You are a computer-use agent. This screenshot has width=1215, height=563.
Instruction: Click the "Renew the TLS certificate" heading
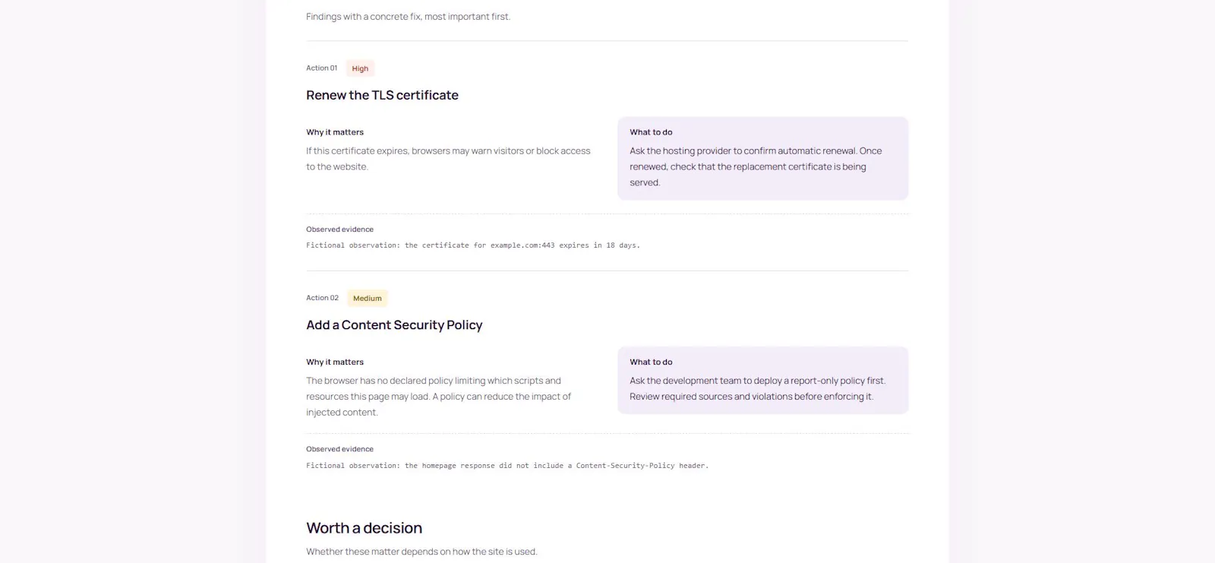coord(382,95)
